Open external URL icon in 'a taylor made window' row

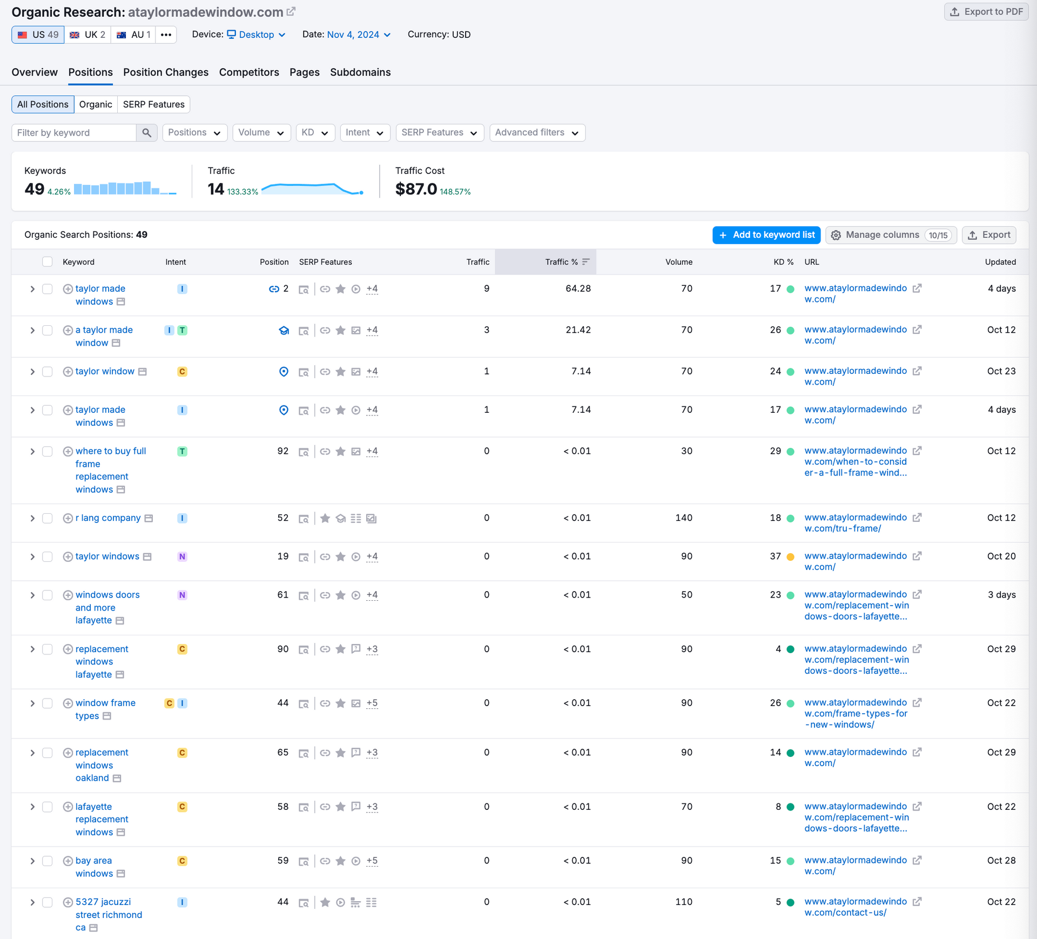(917, 330)
